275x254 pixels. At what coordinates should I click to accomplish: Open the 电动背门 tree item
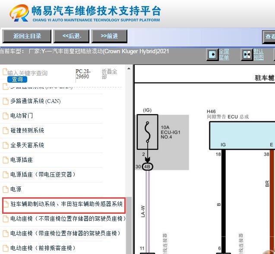coord(22,116)
